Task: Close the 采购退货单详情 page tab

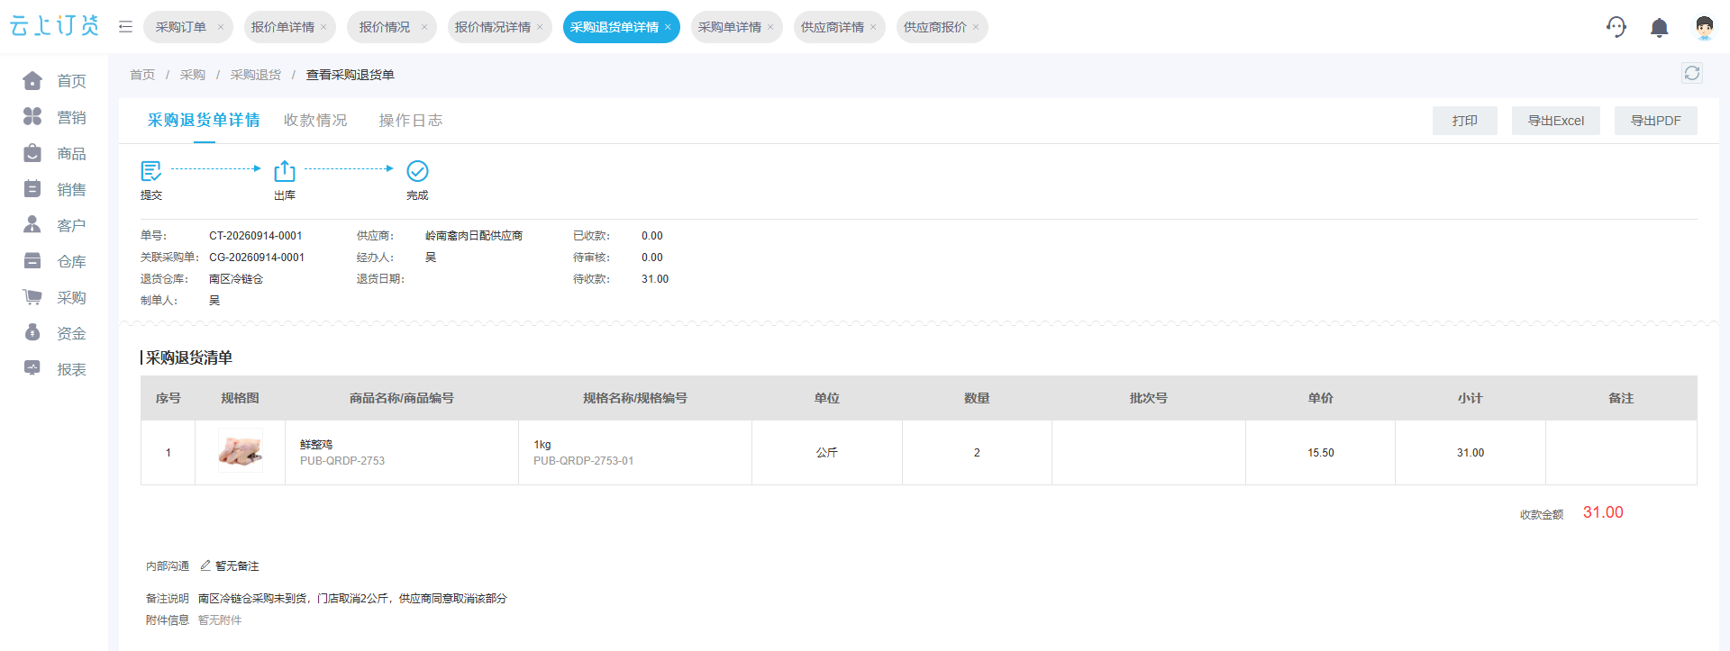Action: pyautogui.click(x=668, y=27)
